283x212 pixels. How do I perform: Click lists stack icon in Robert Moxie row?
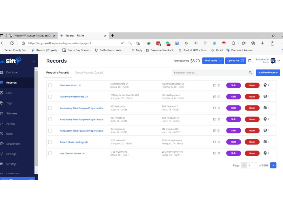tap(265, 142)
